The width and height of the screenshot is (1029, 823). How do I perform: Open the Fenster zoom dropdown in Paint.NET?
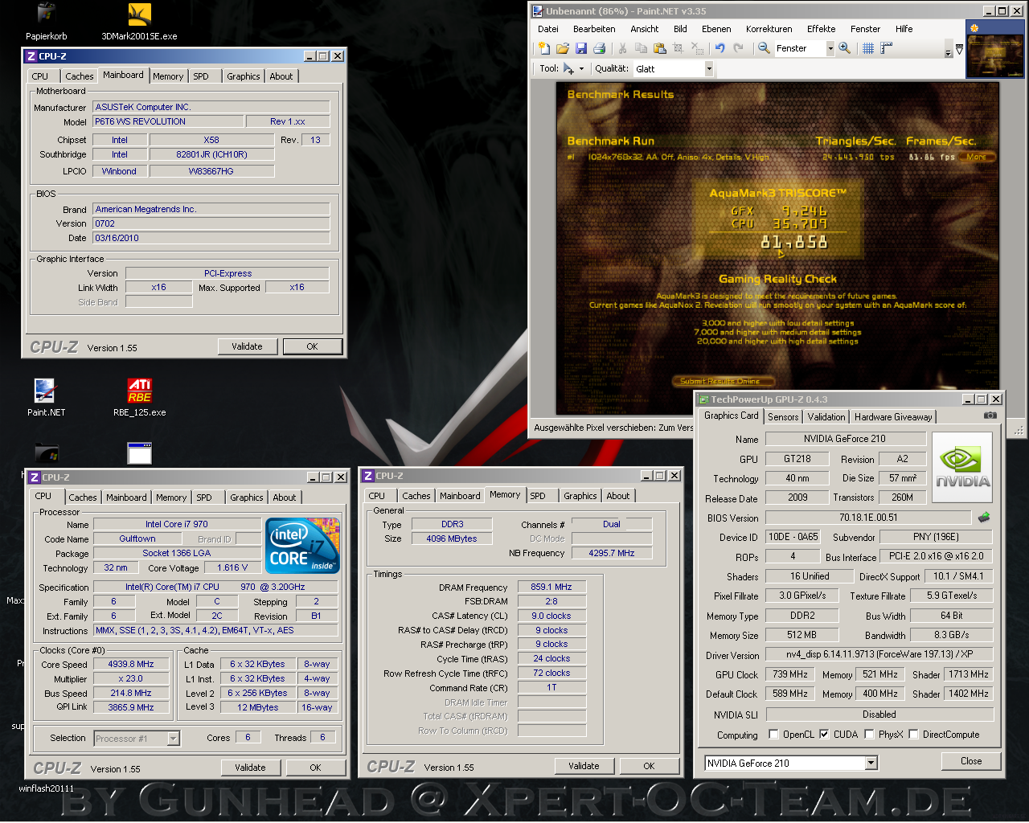[830, 49]
